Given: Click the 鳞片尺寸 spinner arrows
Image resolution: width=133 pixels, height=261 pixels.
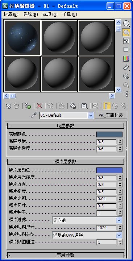Looking at the screenshot, I should (120, 206).
